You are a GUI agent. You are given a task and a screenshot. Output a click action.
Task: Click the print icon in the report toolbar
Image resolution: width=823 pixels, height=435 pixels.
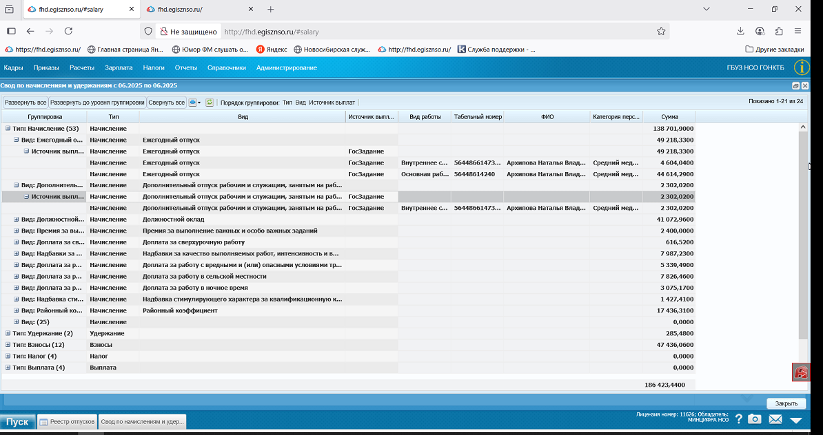[x=192, y=103]
